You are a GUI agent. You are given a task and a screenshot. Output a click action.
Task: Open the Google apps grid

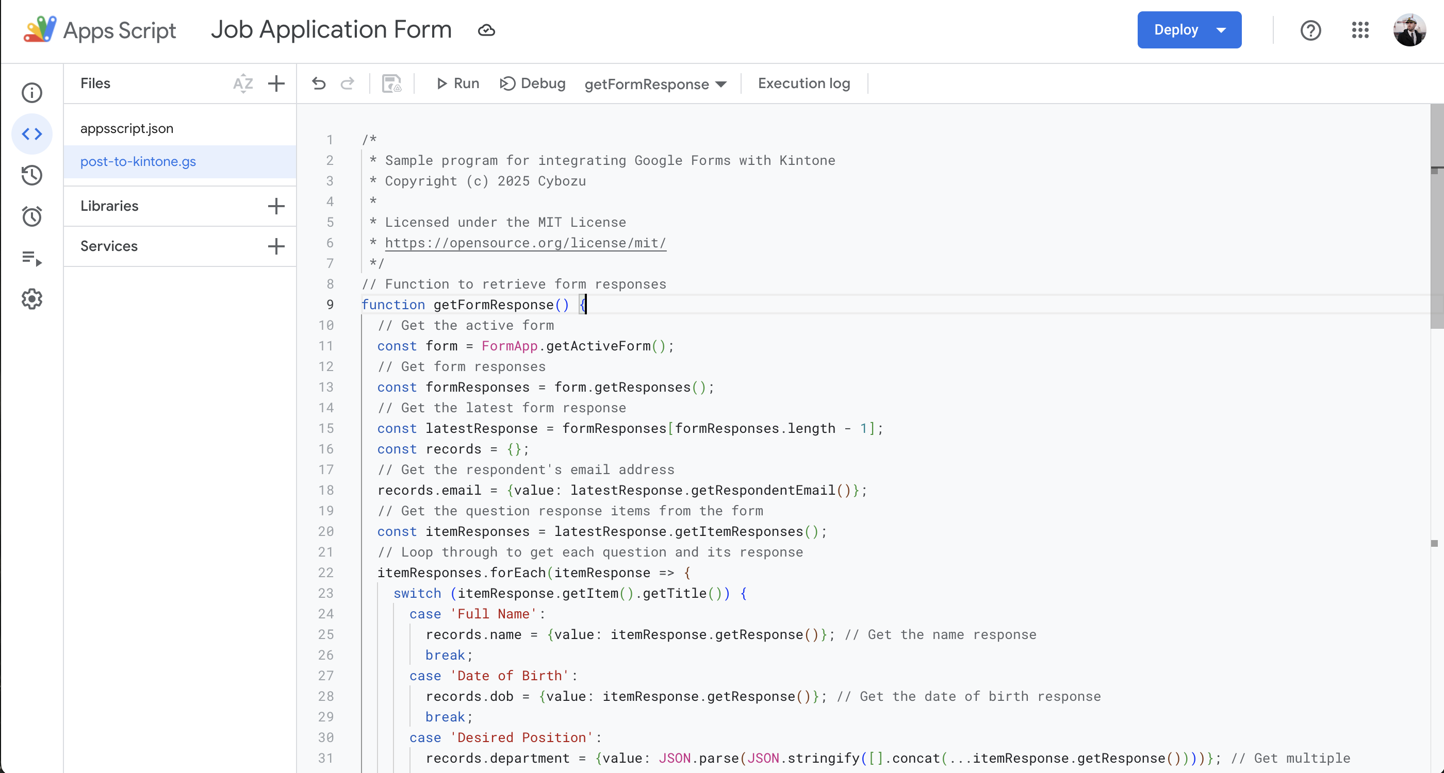point(1361,30)
